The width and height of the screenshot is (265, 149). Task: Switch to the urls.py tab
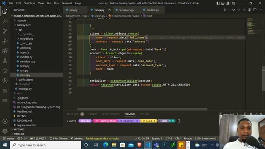tap(73, 10)
